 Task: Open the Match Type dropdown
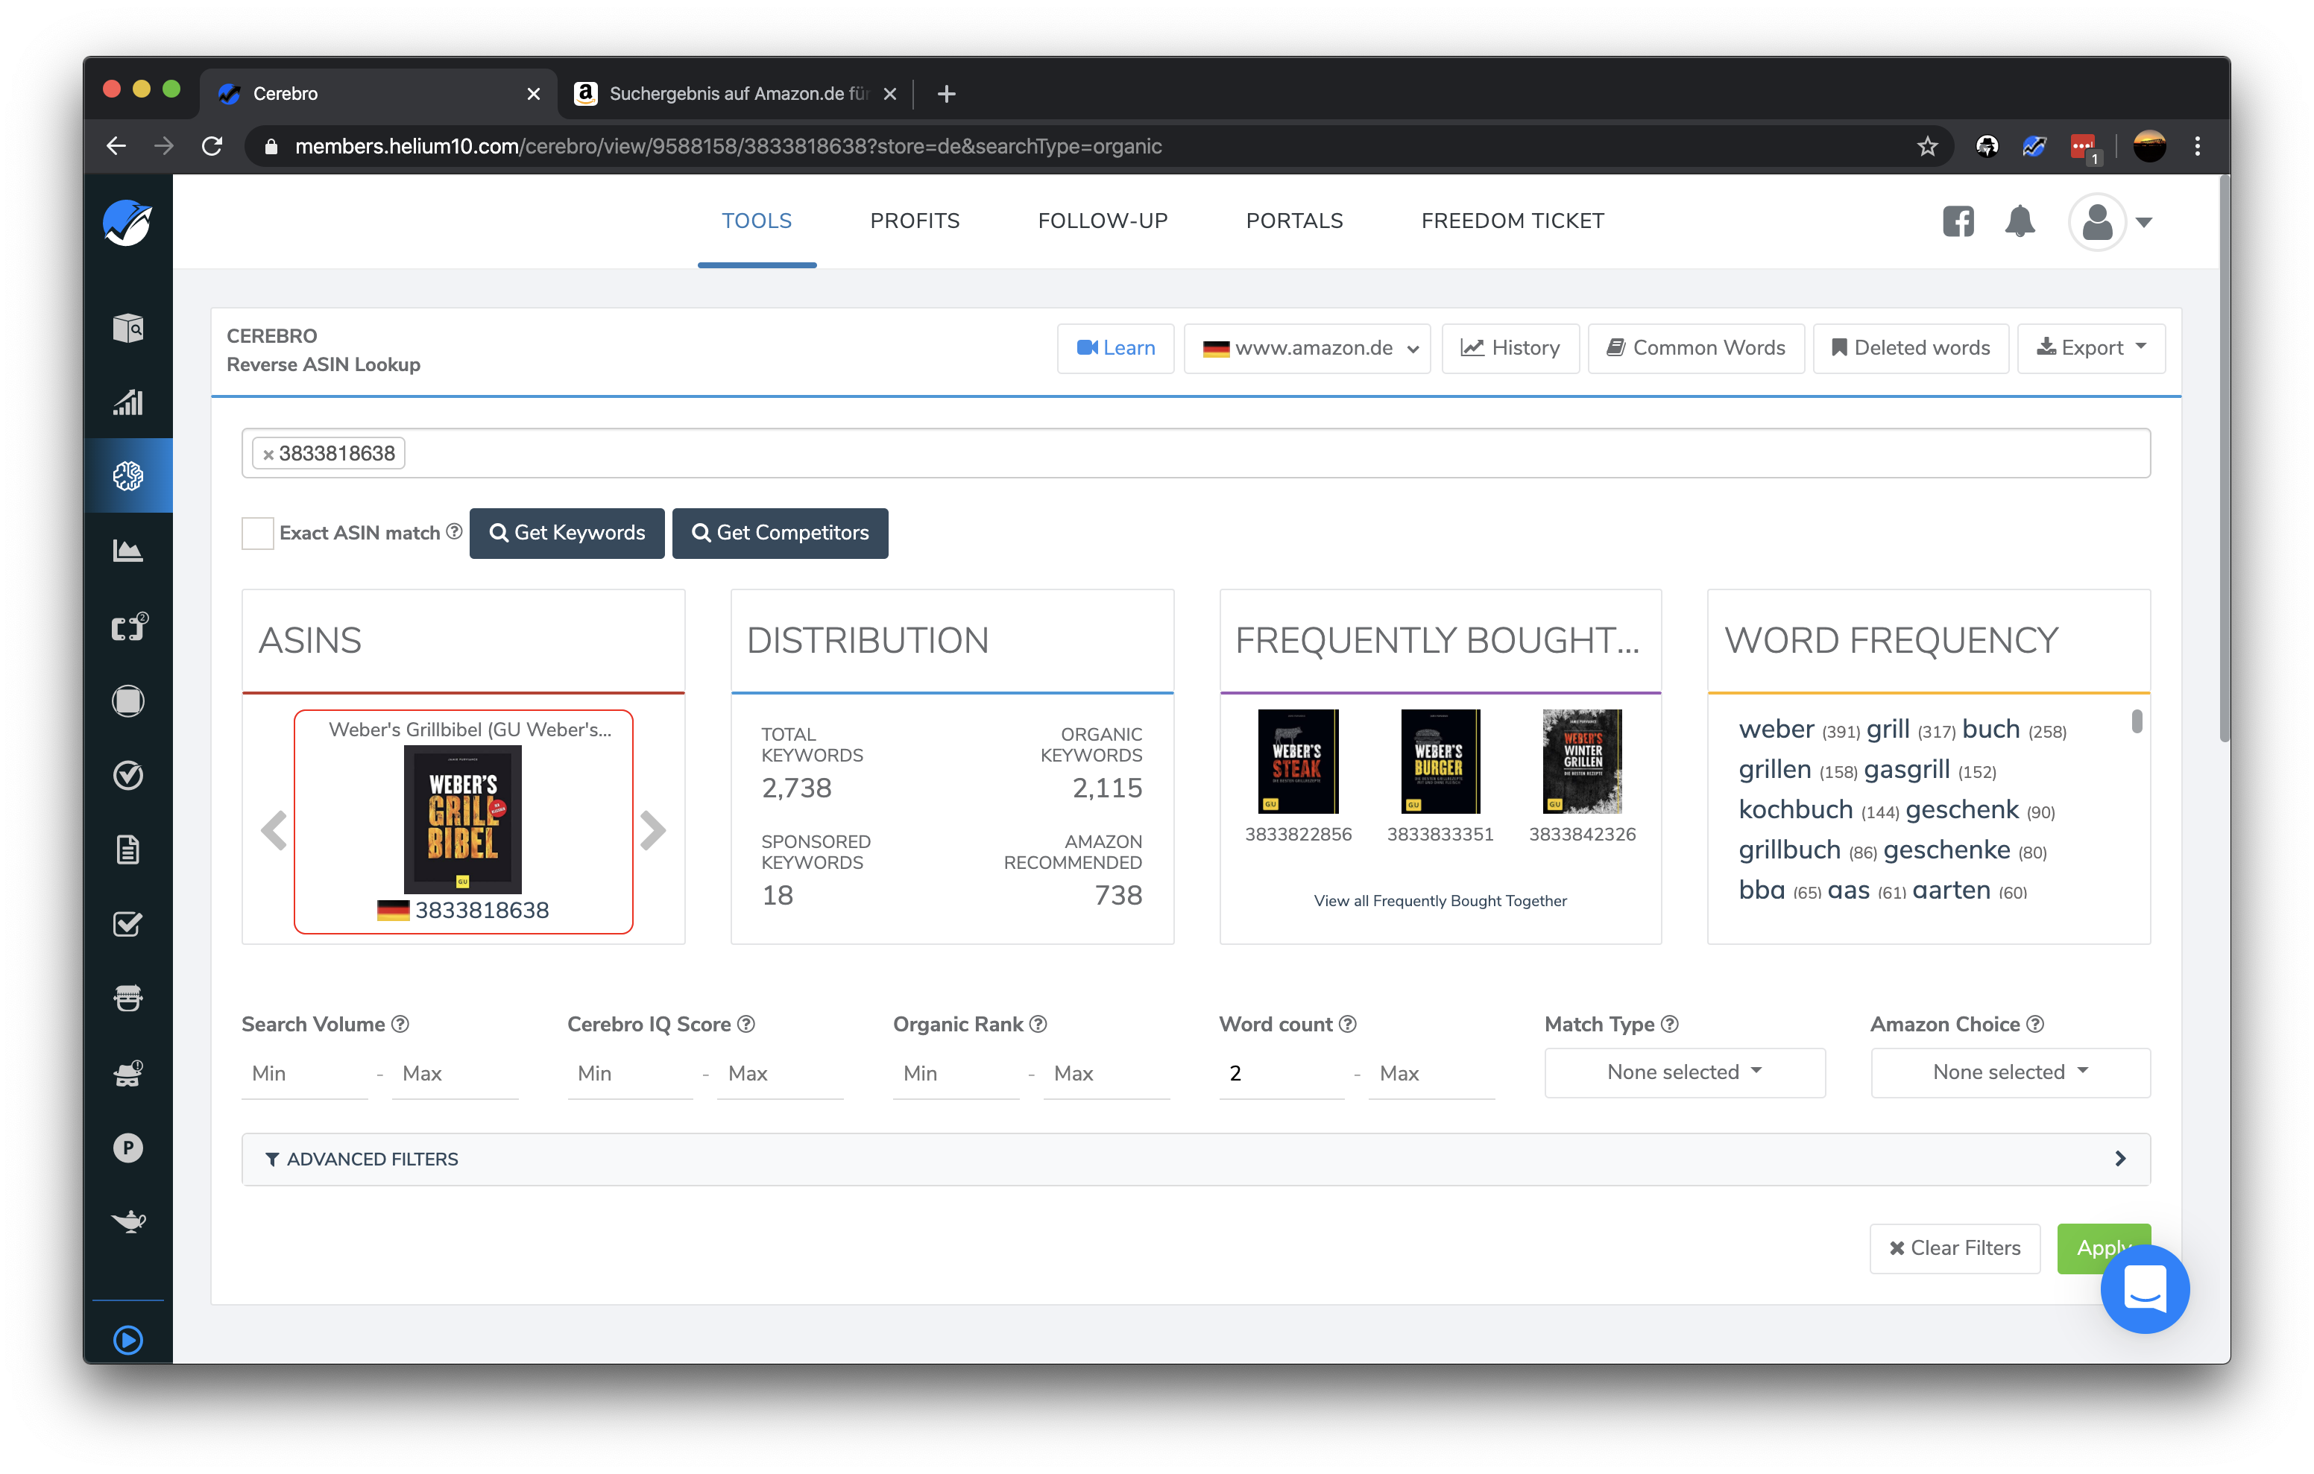tap(1683, 1072)
